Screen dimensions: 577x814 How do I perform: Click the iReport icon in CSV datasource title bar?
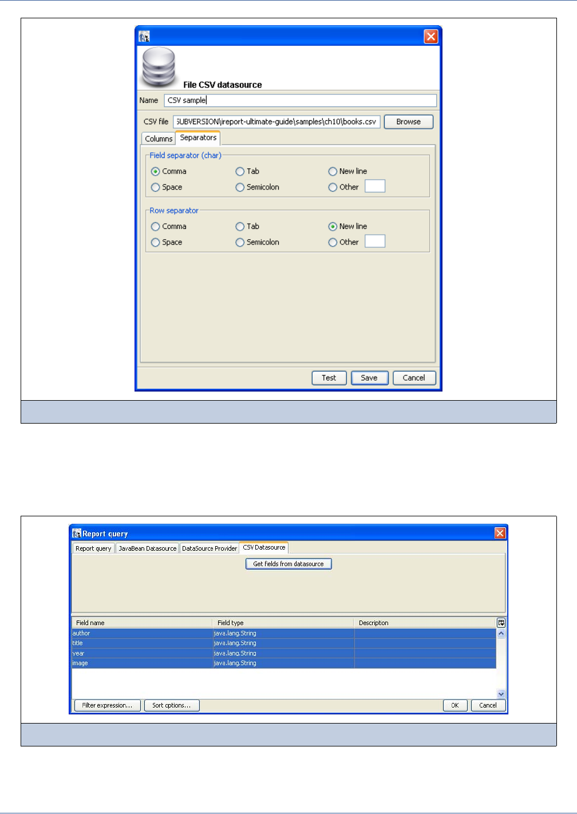point(144,37)
